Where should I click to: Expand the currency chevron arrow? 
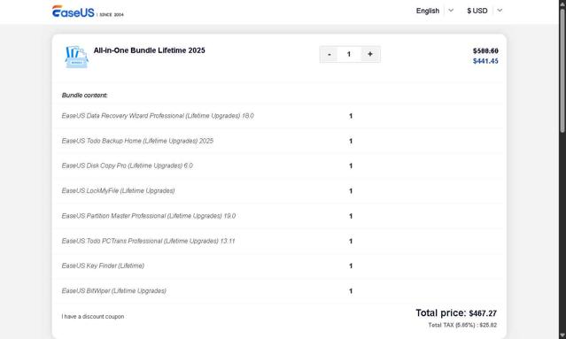pos(500,11)
